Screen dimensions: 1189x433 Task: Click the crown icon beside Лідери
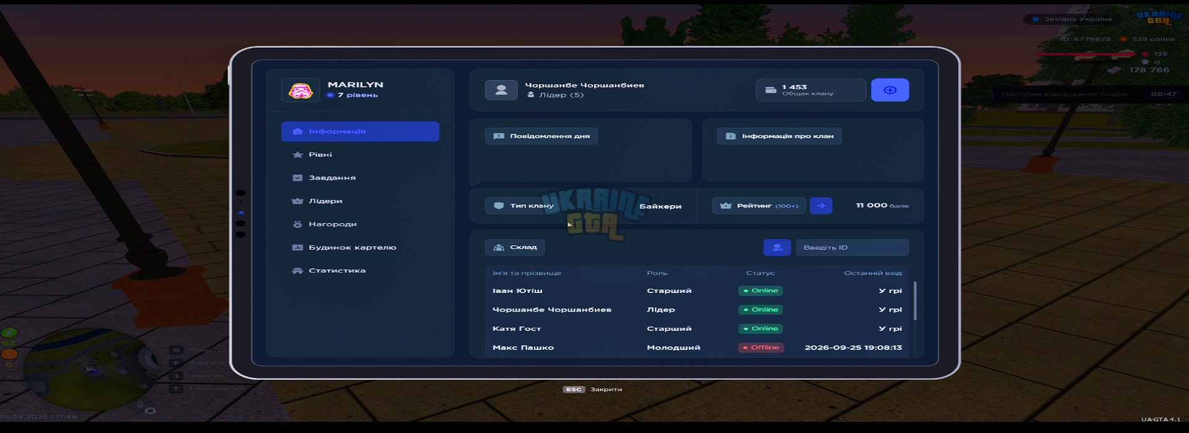pyautogui.click(x=297, y=201)
